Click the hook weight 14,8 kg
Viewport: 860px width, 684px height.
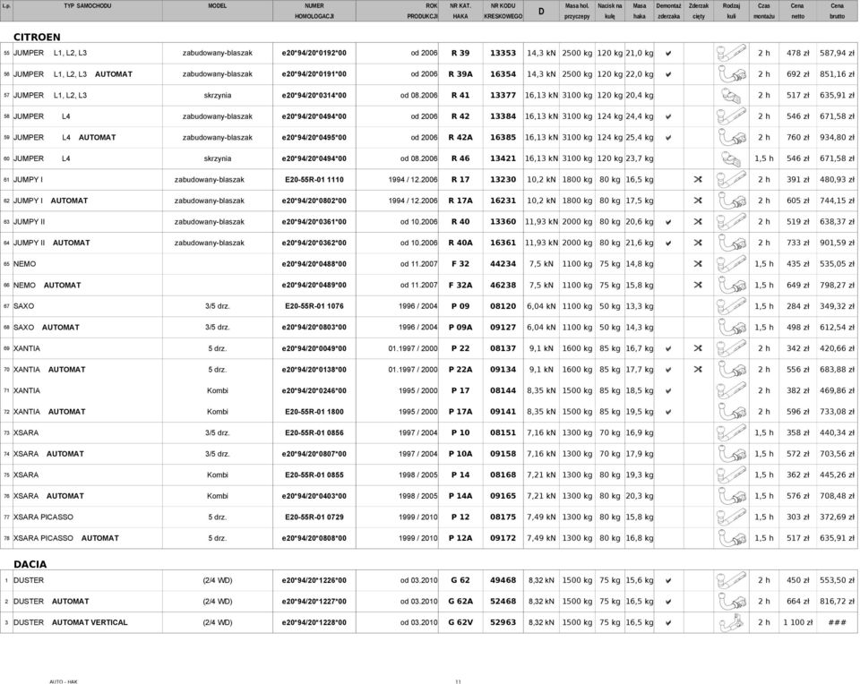click(640, 264)
